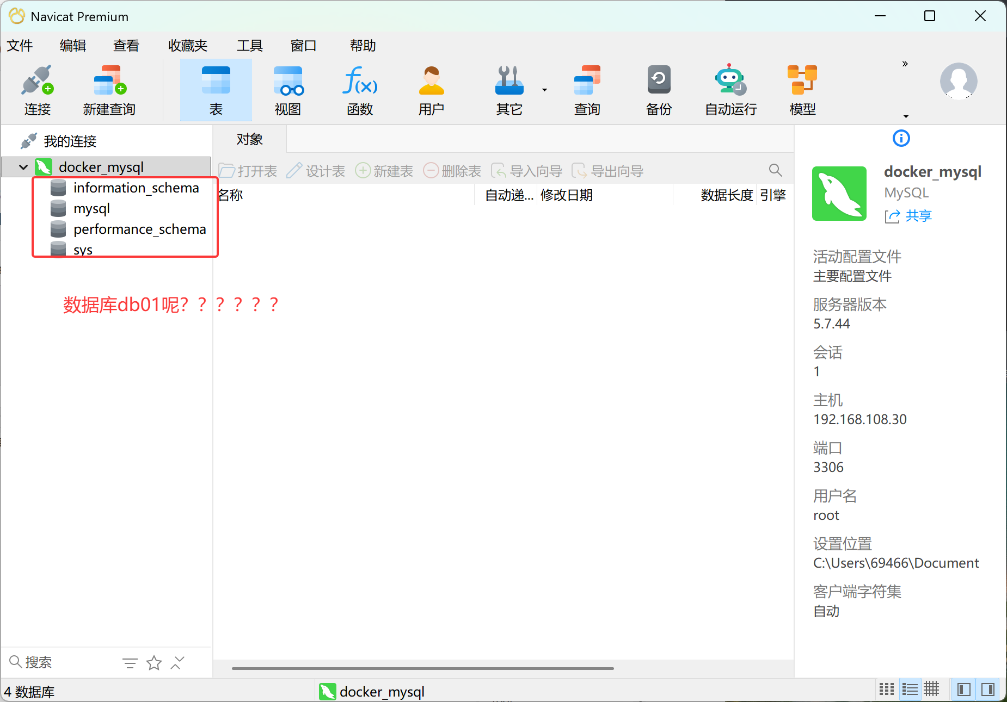
Task: Click the collapse-all icon beside the star
Action: [177, 663]
